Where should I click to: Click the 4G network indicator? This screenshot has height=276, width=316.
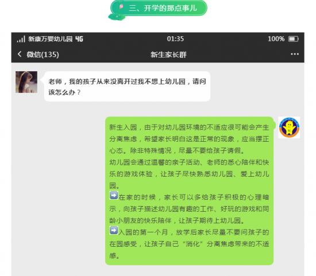click(x=79, y=39)
